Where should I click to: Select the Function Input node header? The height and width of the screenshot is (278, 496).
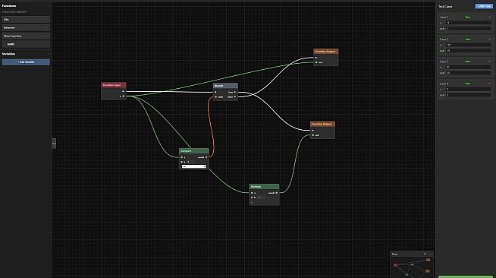coord(114,85)
